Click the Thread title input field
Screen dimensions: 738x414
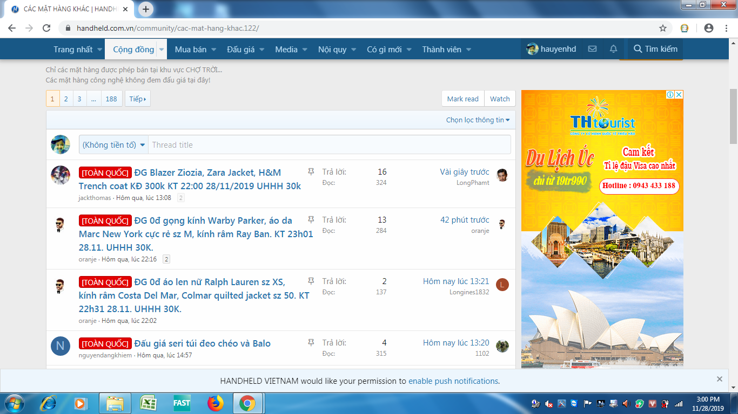tap(330, 145)
